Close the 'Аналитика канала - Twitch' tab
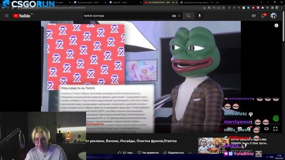Screen dimensions: 285x160 tap(106, 3)
